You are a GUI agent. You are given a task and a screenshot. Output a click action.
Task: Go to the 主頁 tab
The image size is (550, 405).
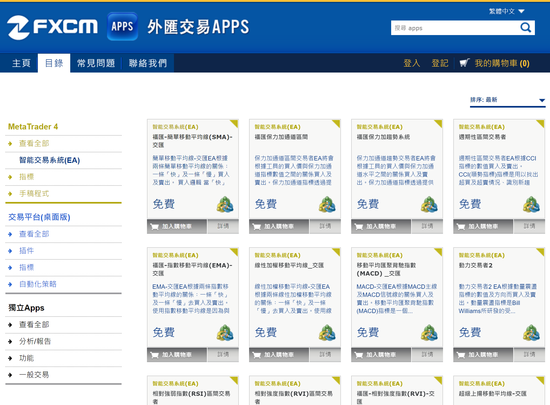coord(21,63)
